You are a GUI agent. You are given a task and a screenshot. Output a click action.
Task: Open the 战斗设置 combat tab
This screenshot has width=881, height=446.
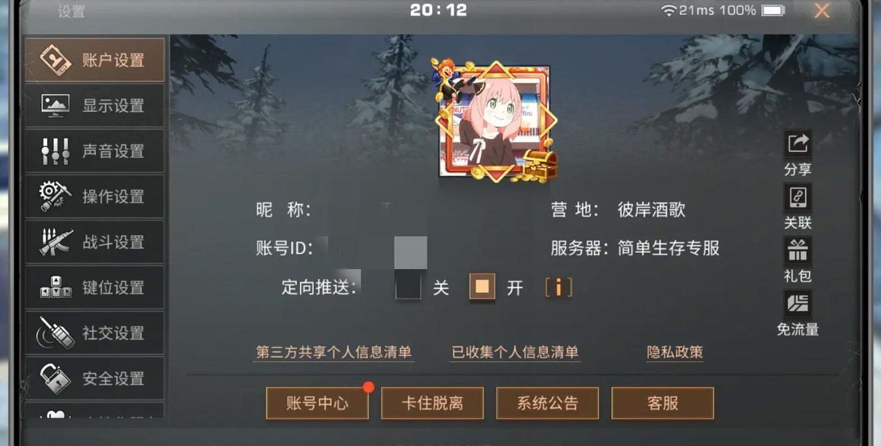click(x=95, y=242)
